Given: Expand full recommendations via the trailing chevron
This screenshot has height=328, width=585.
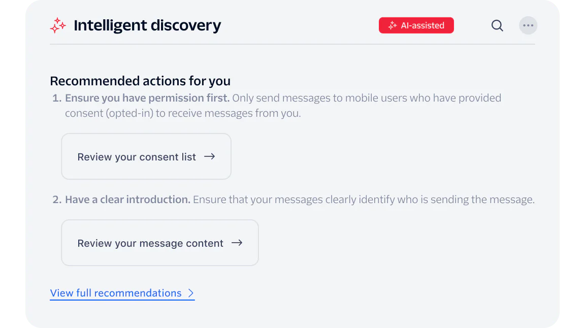Looking at the screenshot, I should (x=191, y=293).
